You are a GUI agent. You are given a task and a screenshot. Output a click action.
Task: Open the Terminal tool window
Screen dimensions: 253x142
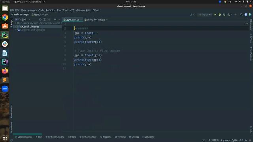coord(120,137)
